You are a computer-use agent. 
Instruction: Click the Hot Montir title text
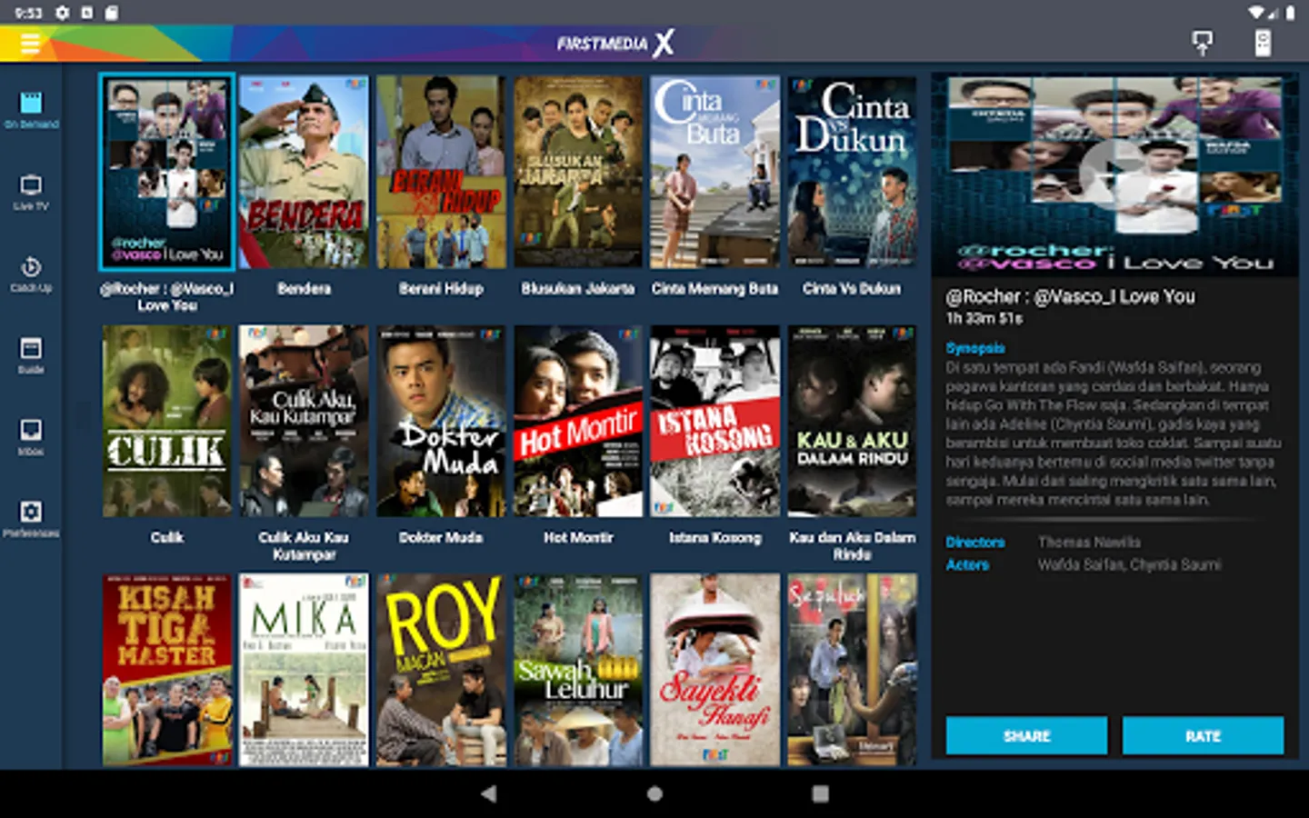578,537
